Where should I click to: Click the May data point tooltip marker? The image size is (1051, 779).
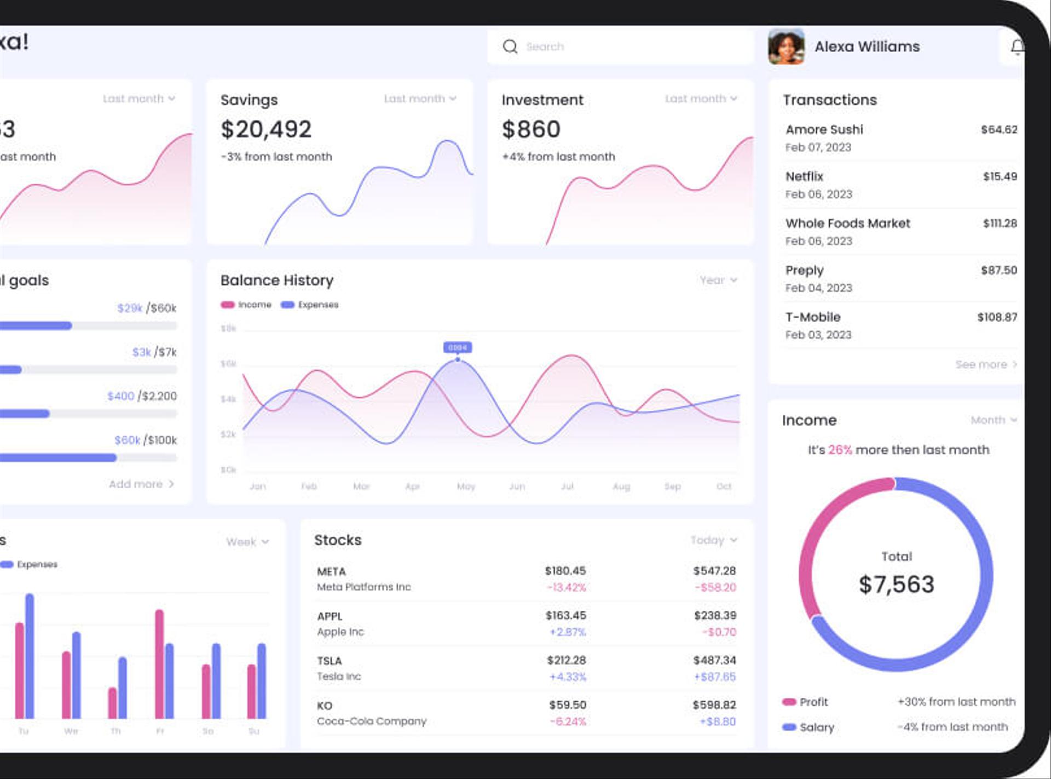pos(458,347)
